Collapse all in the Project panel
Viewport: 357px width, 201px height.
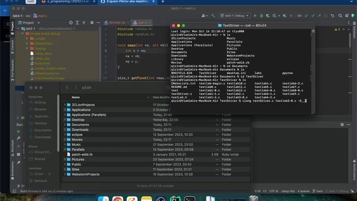click(x=84, y=22)
